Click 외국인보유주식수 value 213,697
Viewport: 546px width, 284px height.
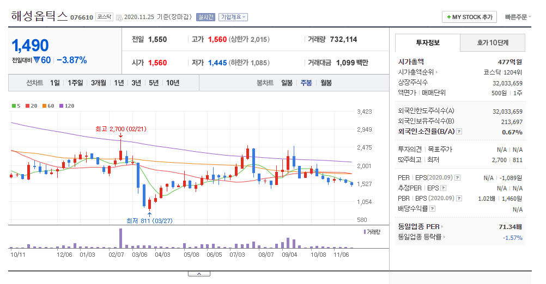[x=512, y=122]
